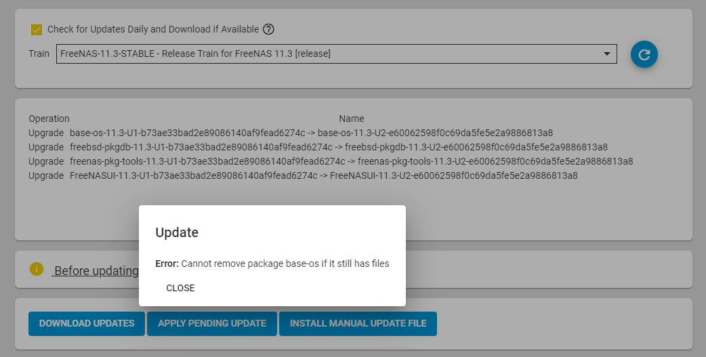Click the Operation column header
Screen dimensions: 706x357
pos(49,119)
